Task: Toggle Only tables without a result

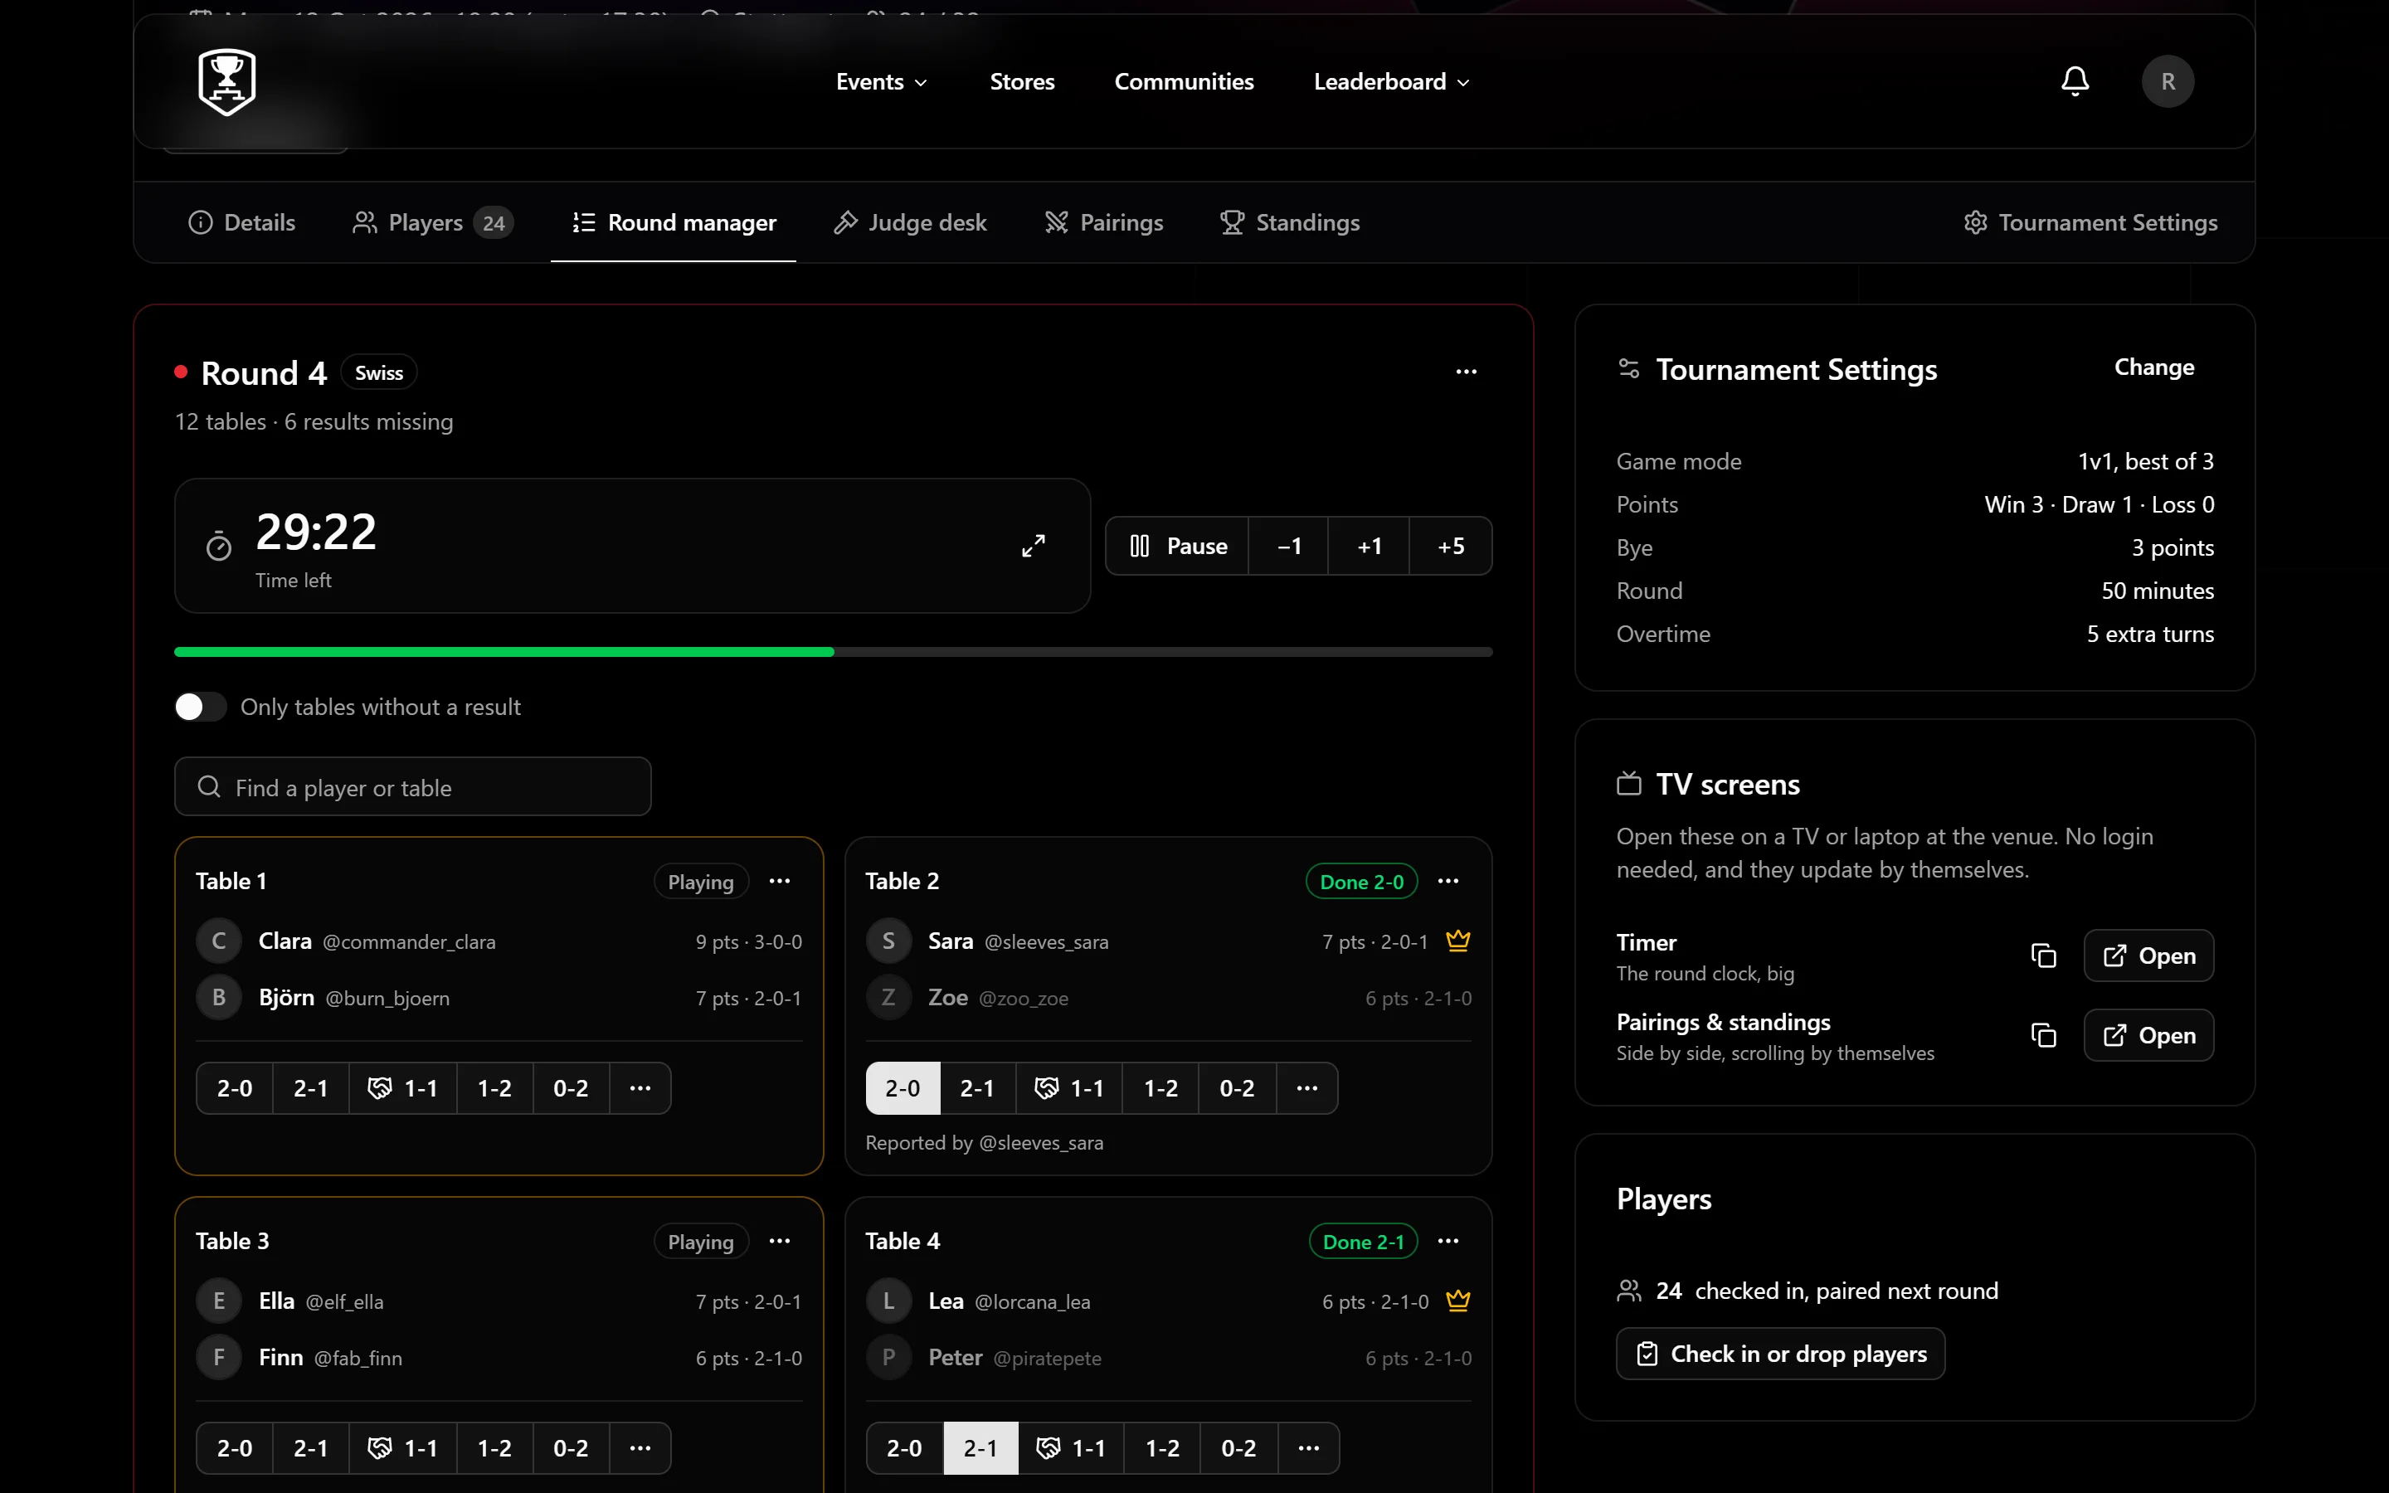Action: (201, 707)
